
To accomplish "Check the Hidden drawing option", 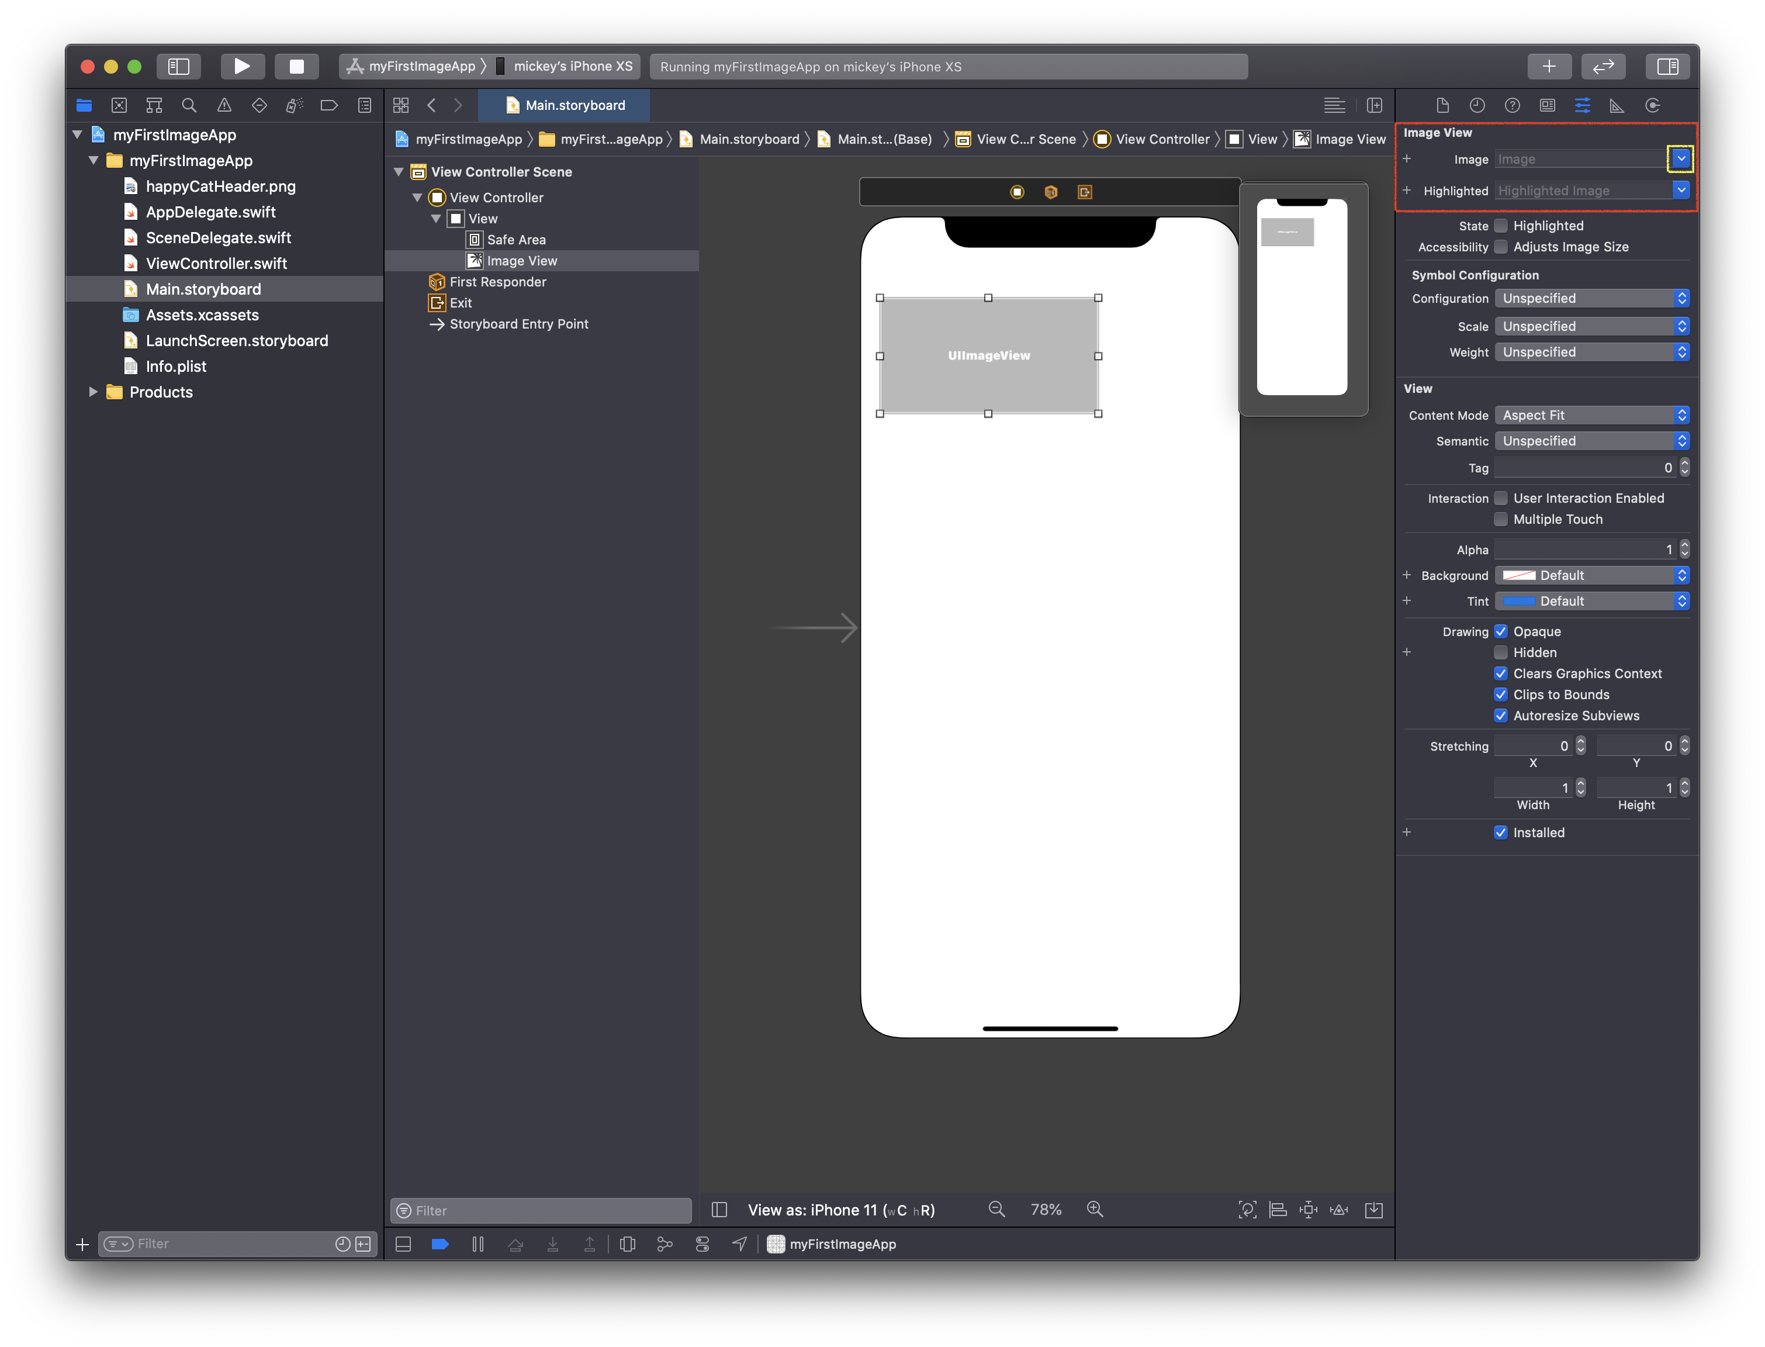I will (1500, 652).
